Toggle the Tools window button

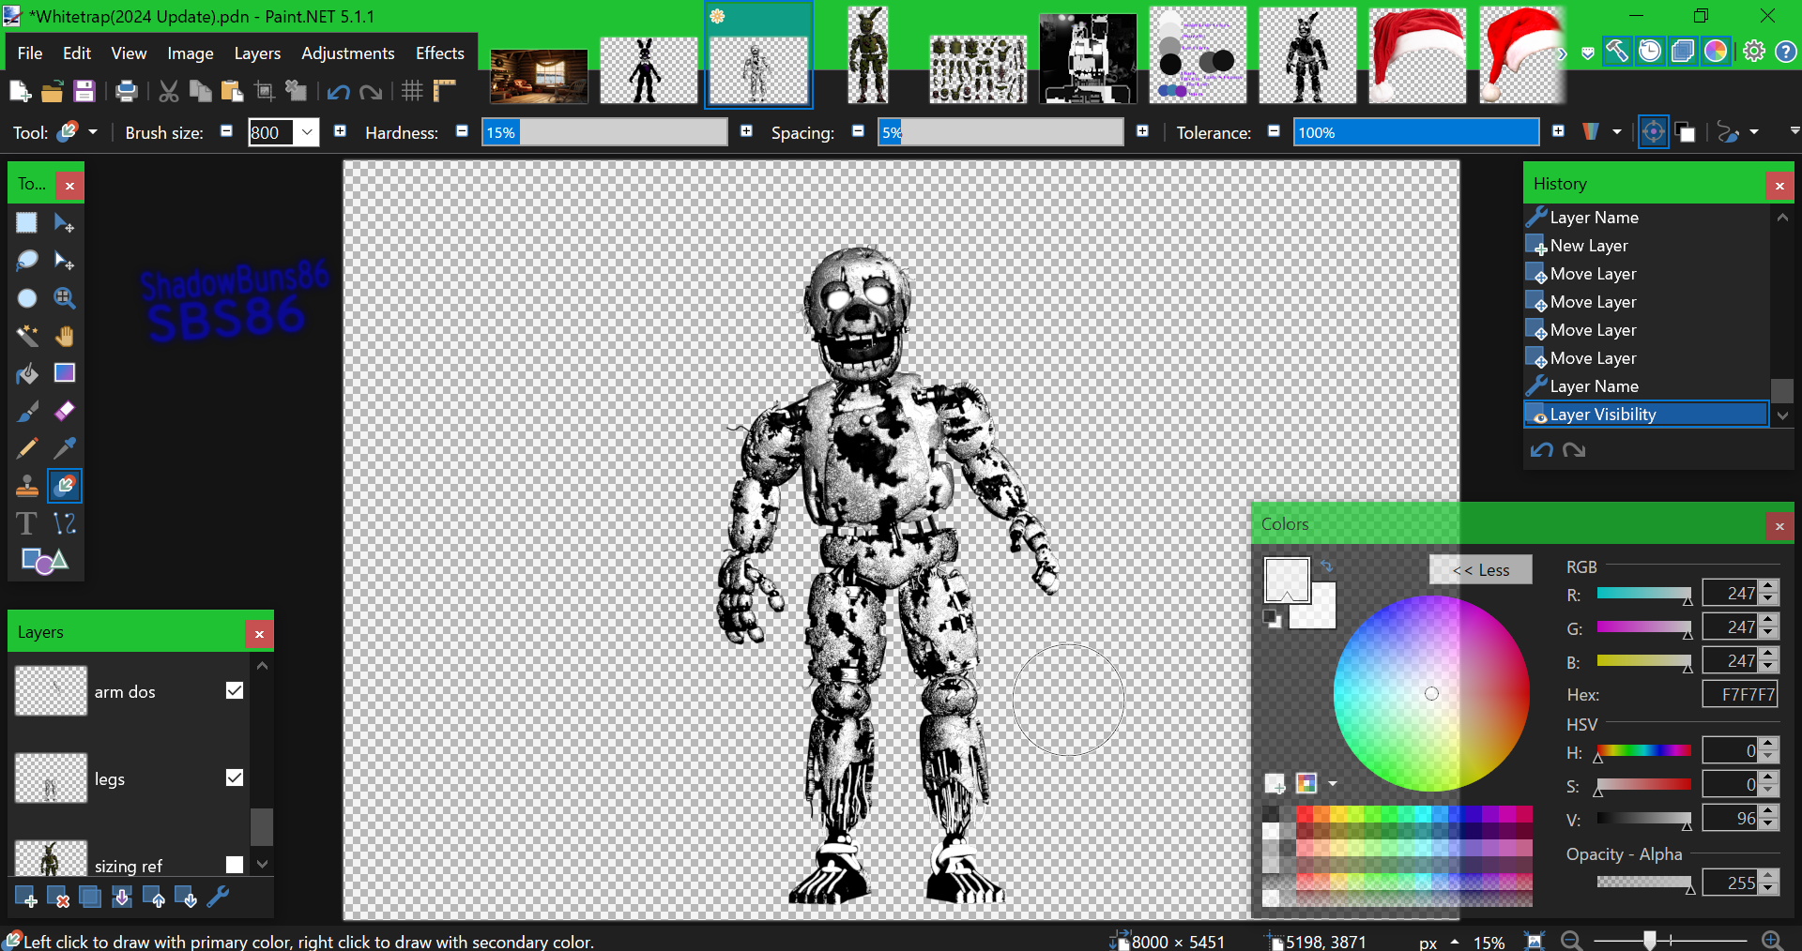pos(1616,51)
